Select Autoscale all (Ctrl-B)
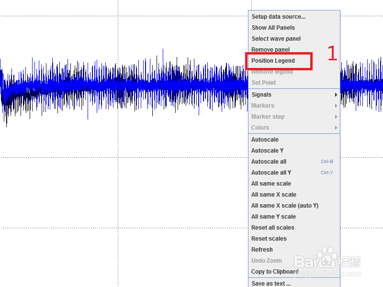 pos(294,161)
